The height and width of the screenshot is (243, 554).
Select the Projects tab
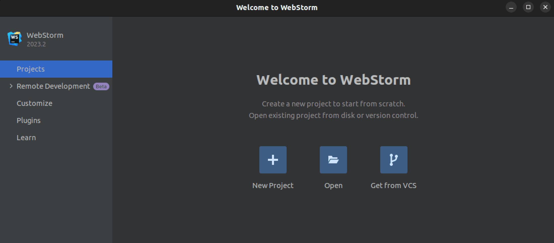tap(56, 69)
